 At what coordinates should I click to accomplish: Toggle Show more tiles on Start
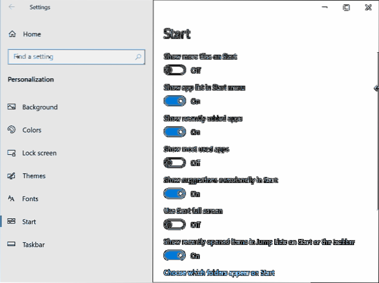coord(175,70)
